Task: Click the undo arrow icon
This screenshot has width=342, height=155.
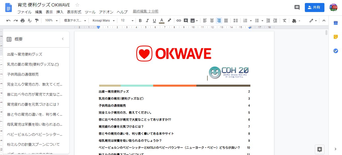Action: (x=9, y=21)
